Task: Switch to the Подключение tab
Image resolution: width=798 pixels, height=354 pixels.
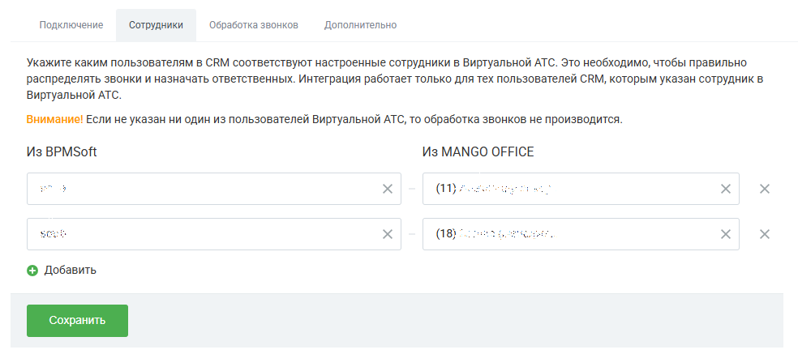Action: tap(71, 25)
